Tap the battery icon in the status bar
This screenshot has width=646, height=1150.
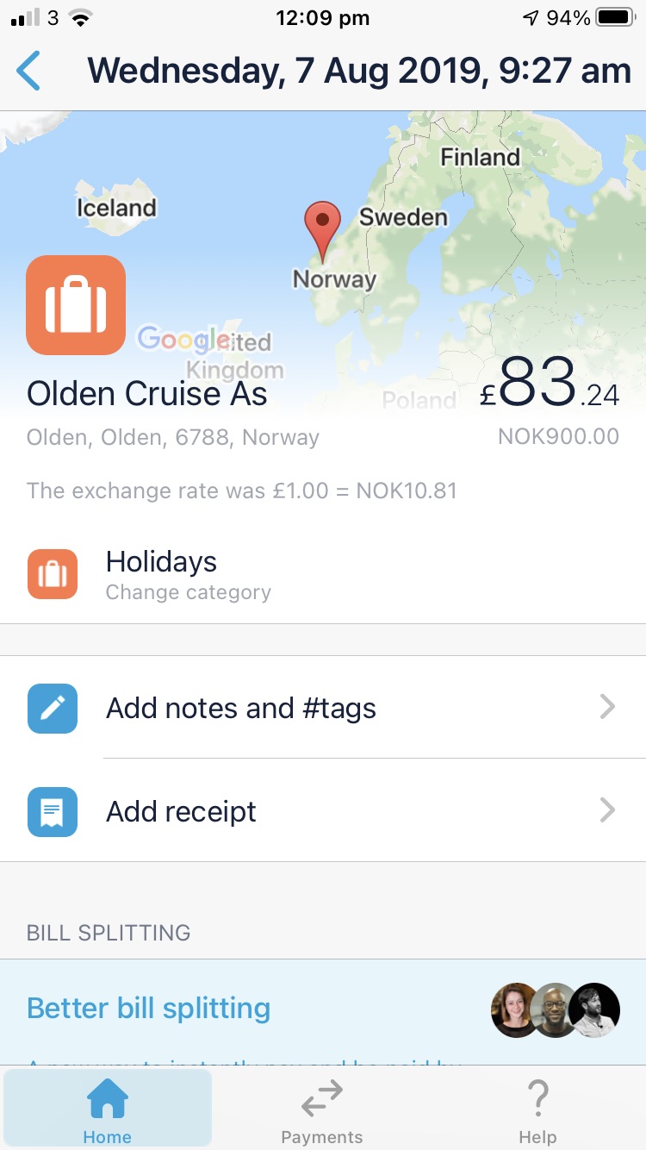click(615, 18)
